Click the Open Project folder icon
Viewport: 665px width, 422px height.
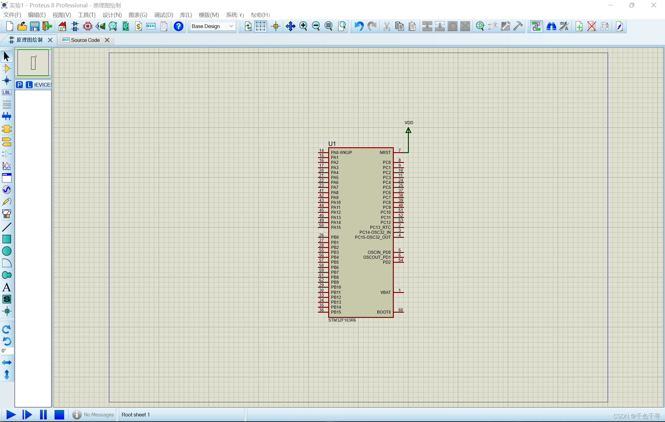coord(22,26)
